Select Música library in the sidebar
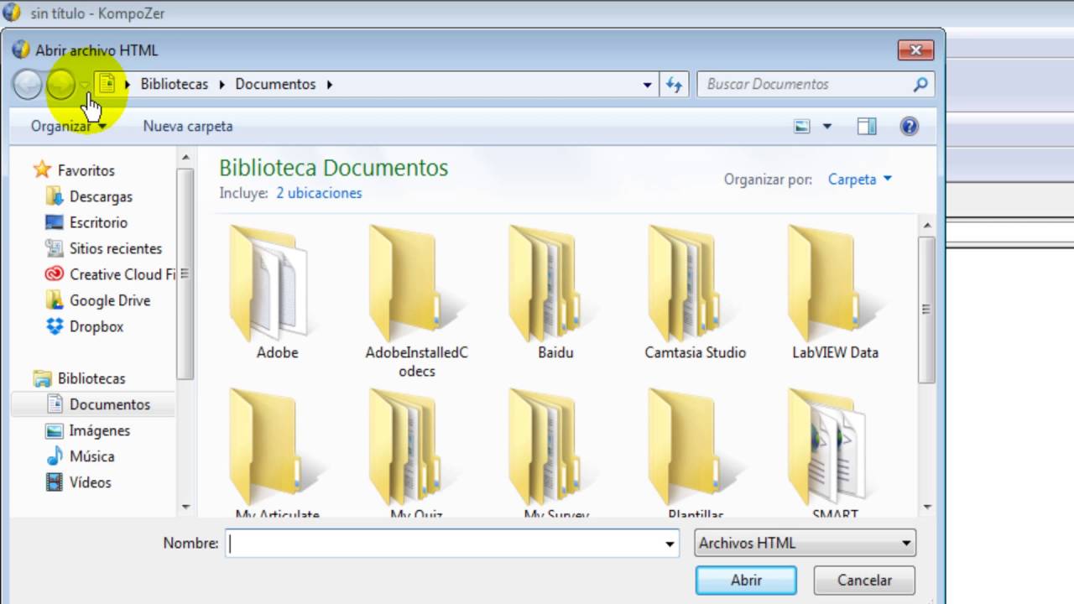Image resolution: width=1074 pixels, height=604 pixels. pos(81,456)
